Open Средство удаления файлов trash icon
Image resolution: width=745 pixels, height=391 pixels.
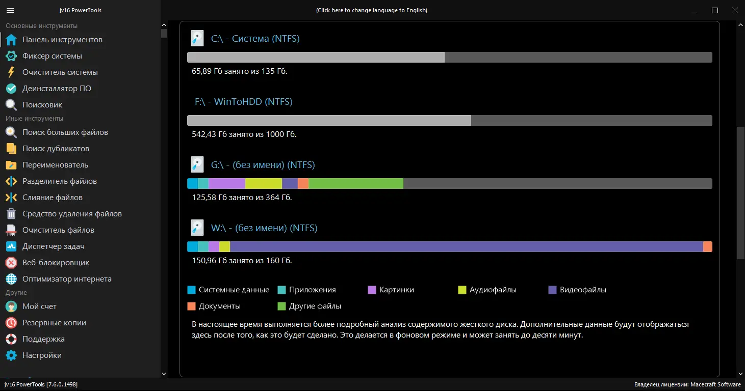(x=11, y=214)
